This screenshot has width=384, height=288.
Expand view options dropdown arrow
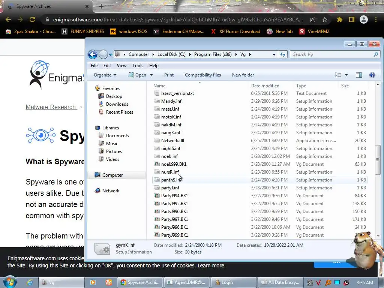(x=346, y=75)
